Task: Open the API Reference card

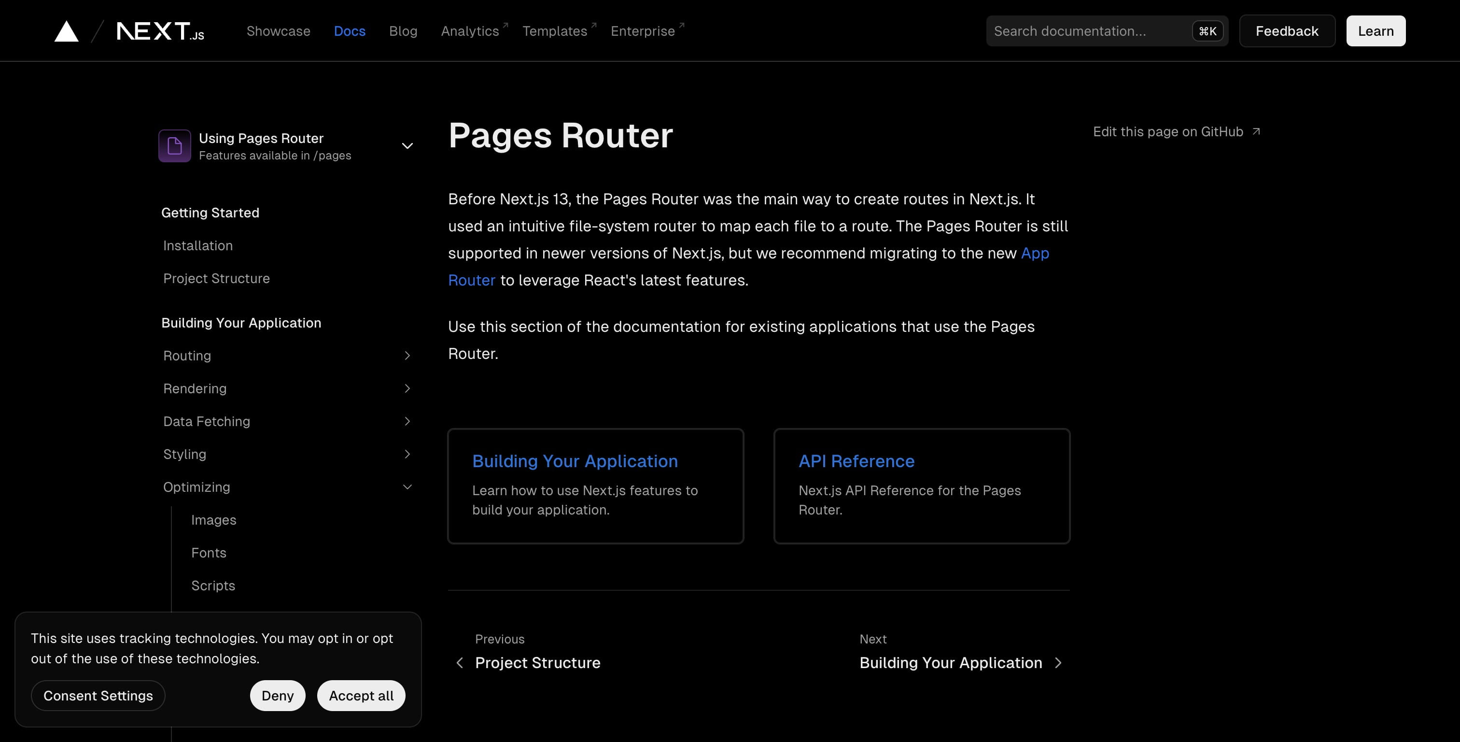Action: pyautogui.click(x=922, y=486)
